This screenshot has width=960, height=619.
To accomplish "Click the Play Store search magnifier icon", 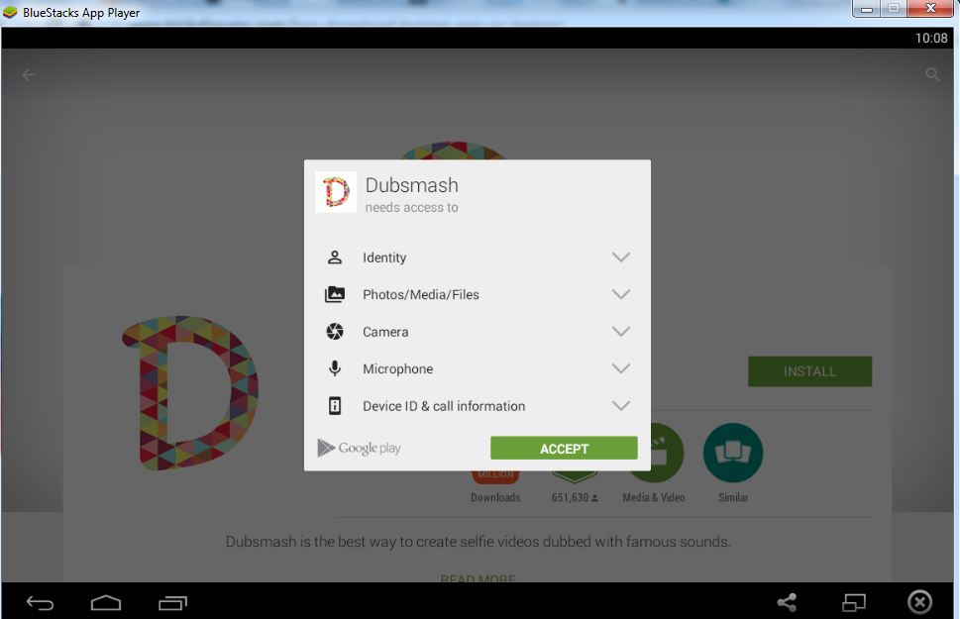I will pyautogui.click(x=932, y=74).
